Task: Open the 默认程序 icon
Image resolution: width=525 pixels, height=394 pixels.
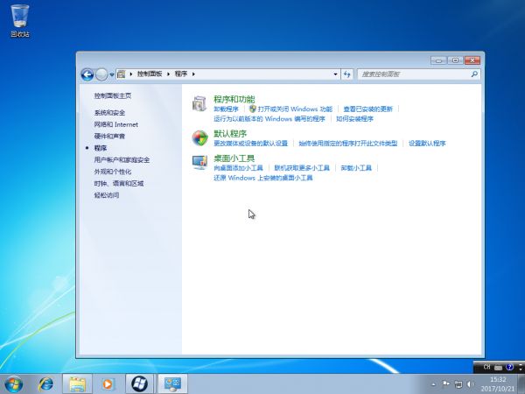Action: coord(199,138)
